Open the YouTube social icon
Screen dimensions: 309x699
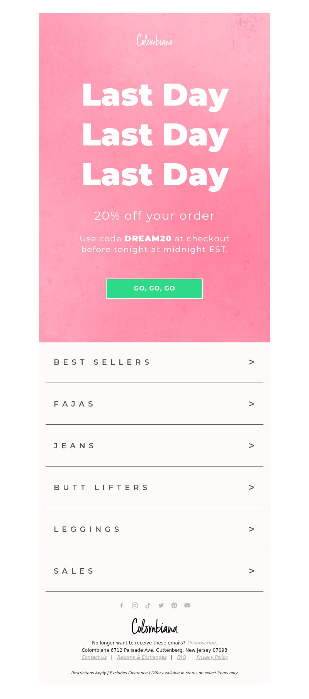187,605
